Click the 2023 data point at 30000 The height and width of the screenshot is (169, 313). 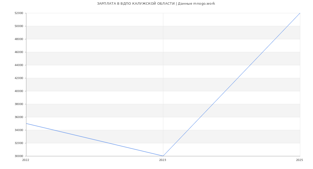click(x=163, y=156)
